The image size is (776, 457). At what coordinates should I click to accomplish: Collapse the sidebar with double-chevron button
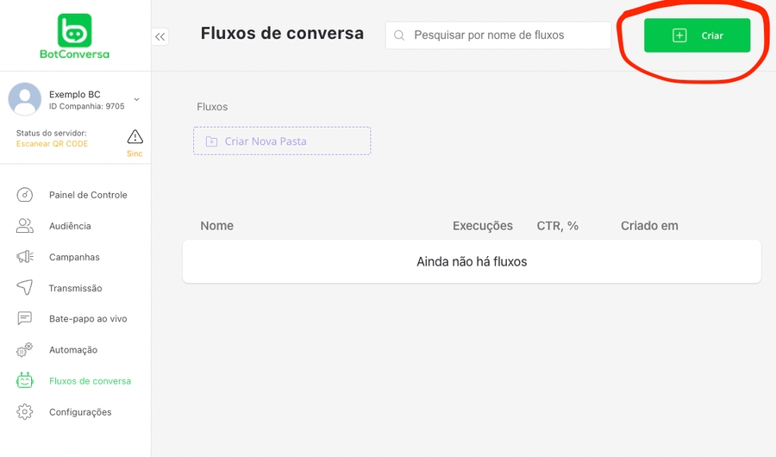pyautogui.click(x=160, y=36)
